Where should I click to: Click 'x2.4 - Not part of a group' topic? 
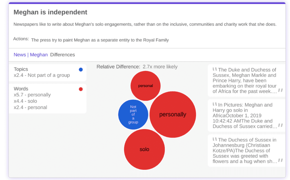tap(42, 75)
